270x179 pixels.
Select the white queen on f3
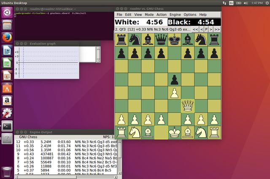188,106
